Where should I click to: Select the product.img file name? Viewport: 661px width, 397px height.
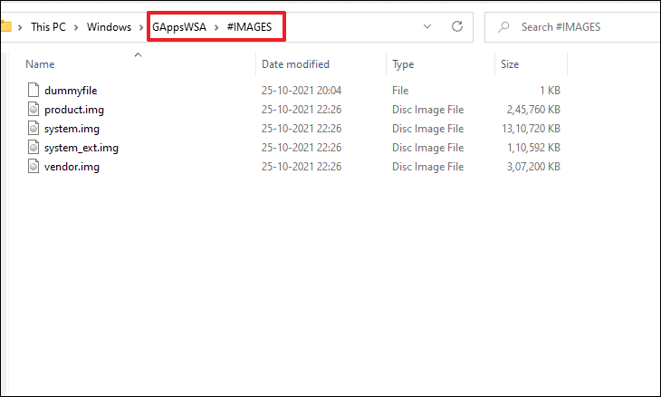click(x=74, y=110)
